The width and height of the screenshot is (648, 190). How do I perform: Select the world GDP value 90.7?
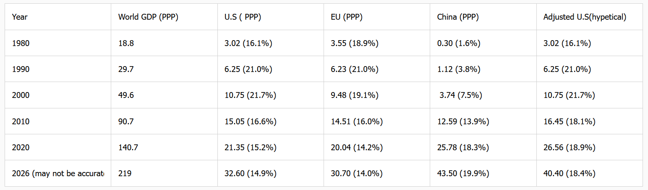[164, 121]
